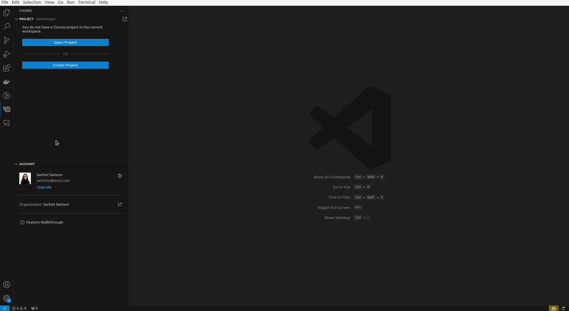This screenshot has width=569, height=311.
Task: Open the Search view in activity bar
Action: point(6,26)
